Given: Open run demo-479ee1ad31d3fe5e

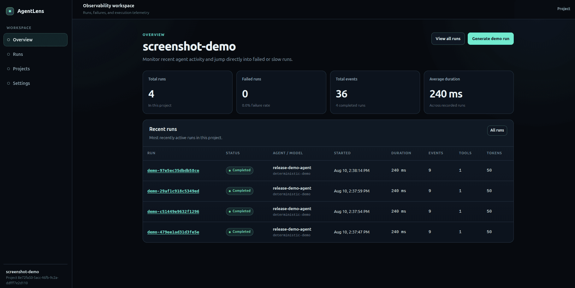Looking at the screenshot, I should pyautogui.click(x=173, y=232).
